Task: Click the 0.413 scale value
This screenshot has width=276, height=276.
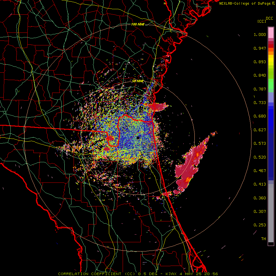Action: coord(260,184)
